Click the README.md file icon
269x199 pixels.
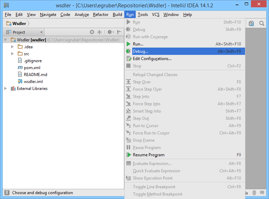click(20, 74)
